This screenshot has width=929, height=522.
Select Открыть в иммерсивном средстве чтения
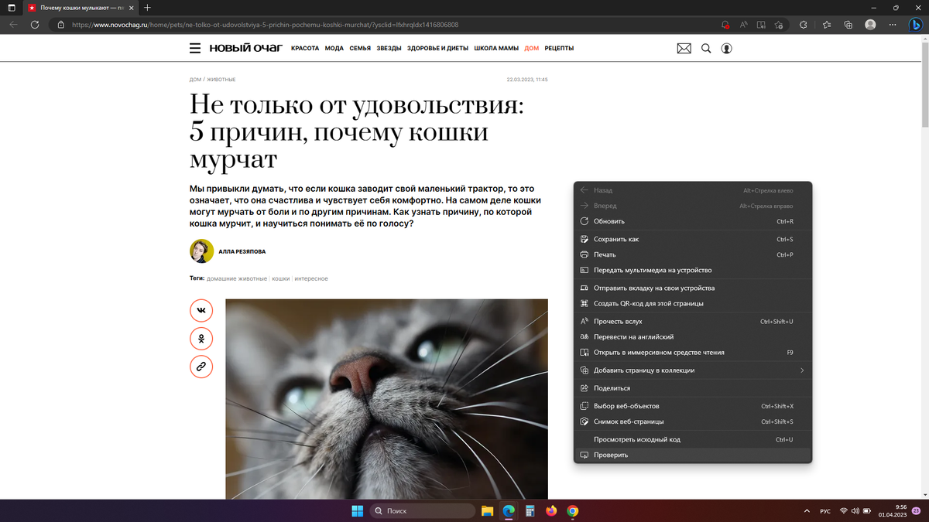(693, 352)
